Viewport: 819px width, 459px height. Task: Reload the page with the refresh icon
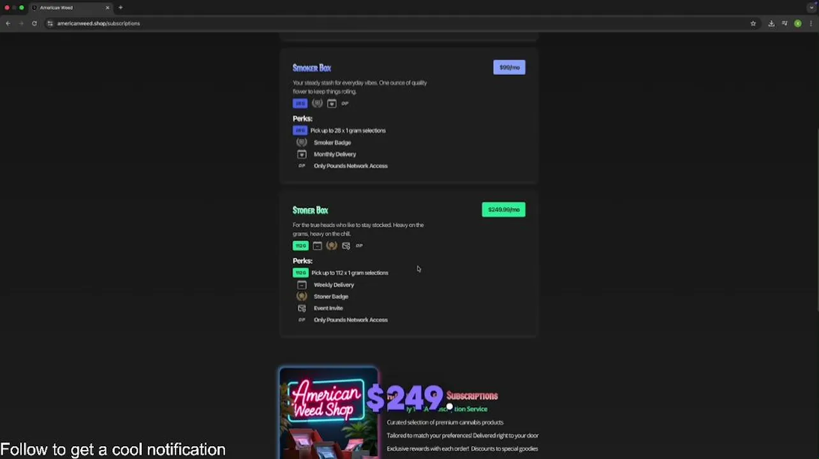click(x=34, y=24)
